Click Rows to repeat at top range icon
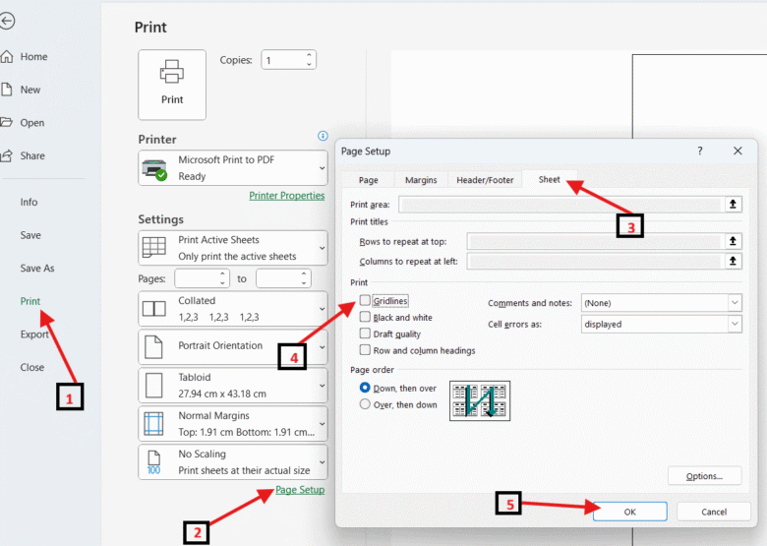Image resolution: width=767 pixels, height=546 pixels. (733, 241)
